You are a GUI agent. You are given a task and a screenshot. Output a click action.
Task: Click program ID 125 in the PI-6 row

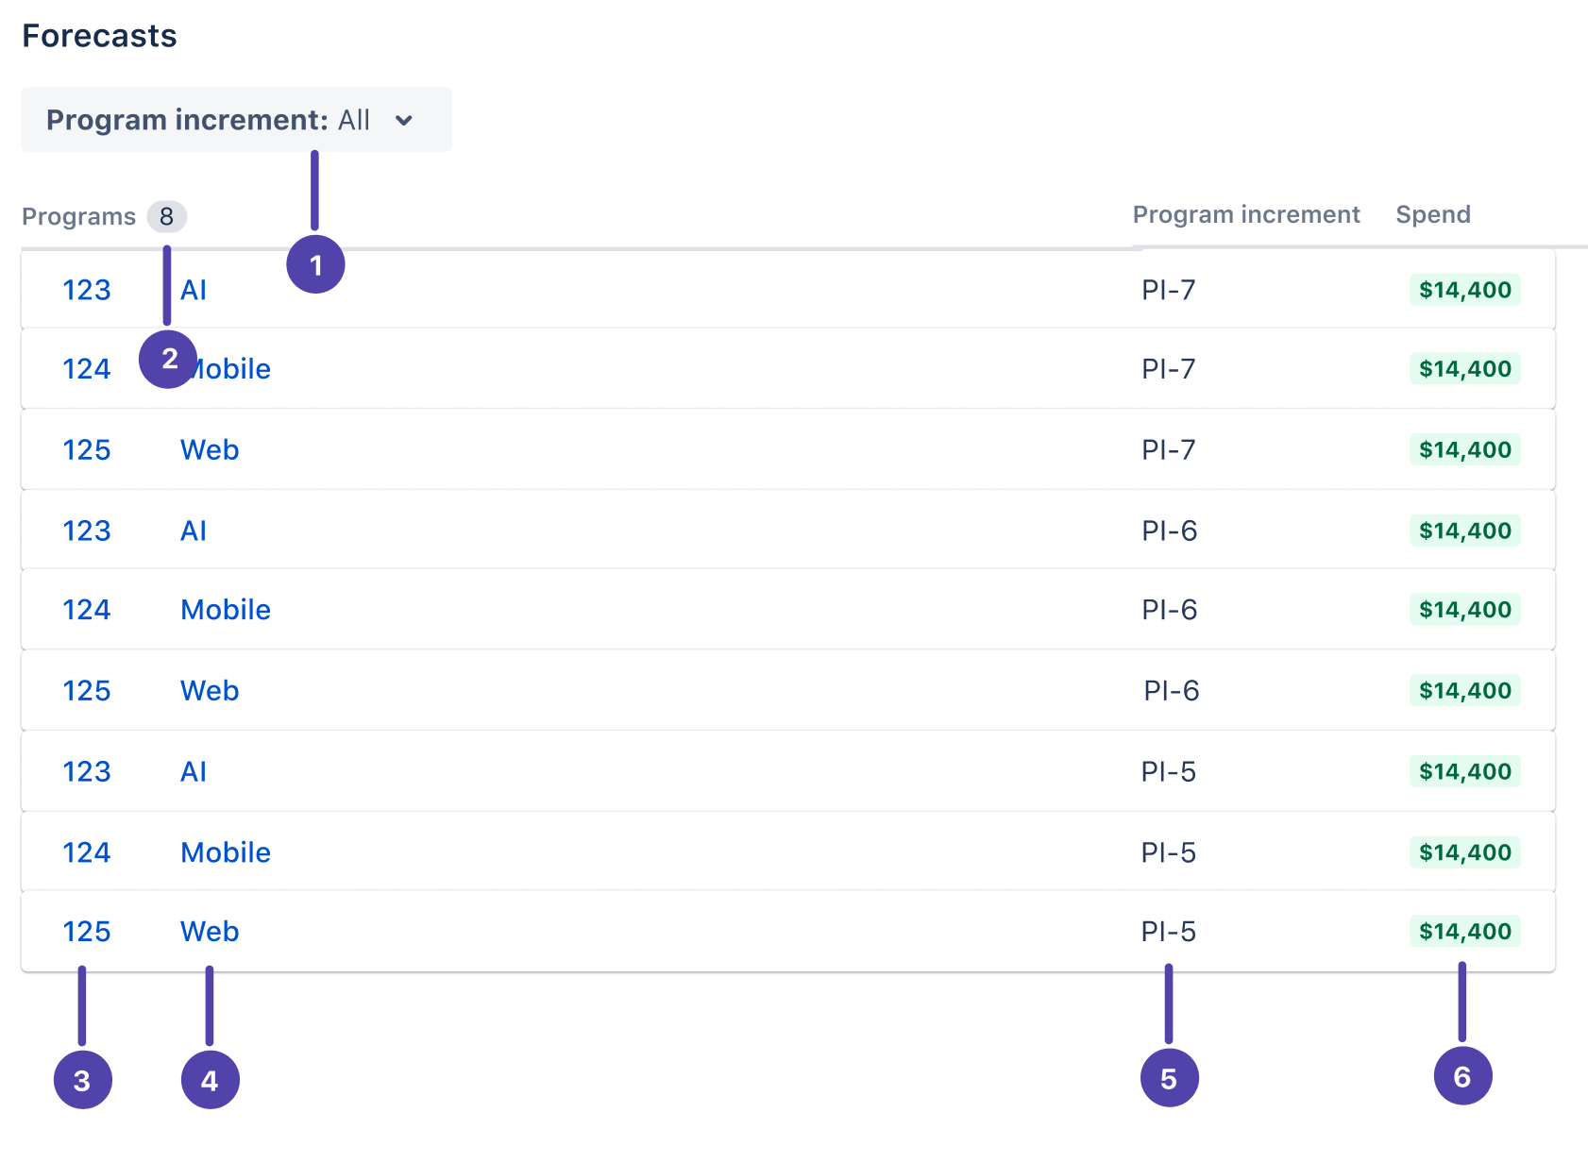[x=87, y=691]
